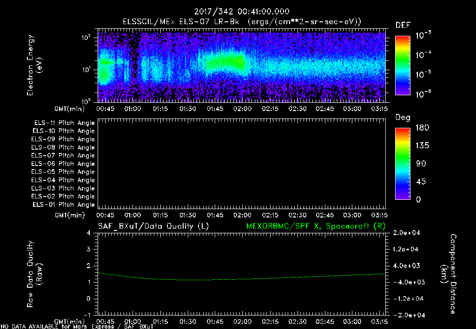This screenshot has width=476, height=329.
Task: Click the Deg colorbar heading
Action: (x=403, y=118)
